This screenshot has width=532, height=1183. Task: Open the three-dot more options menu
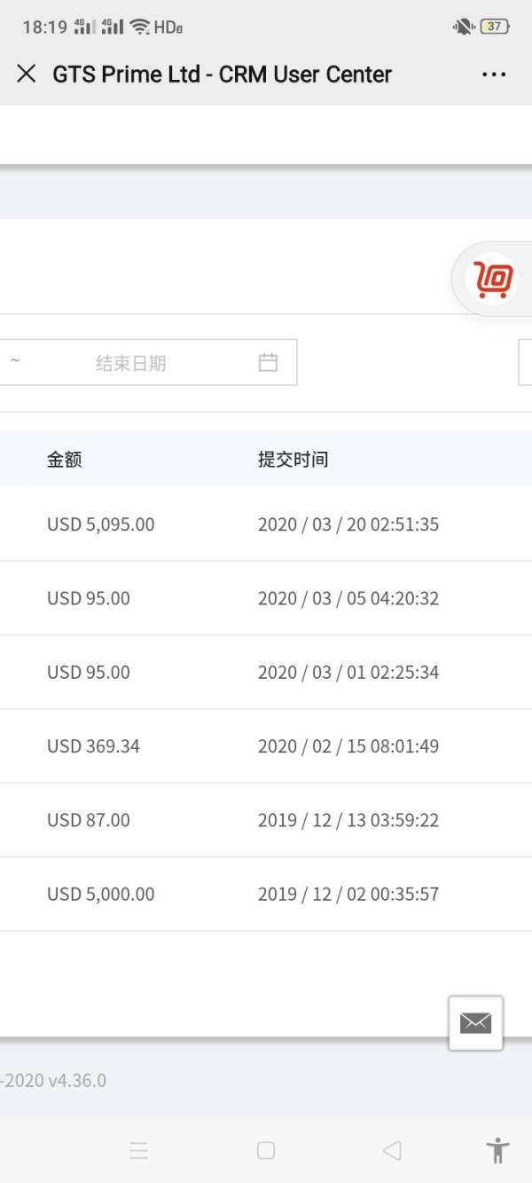click(x=494, y=75)
